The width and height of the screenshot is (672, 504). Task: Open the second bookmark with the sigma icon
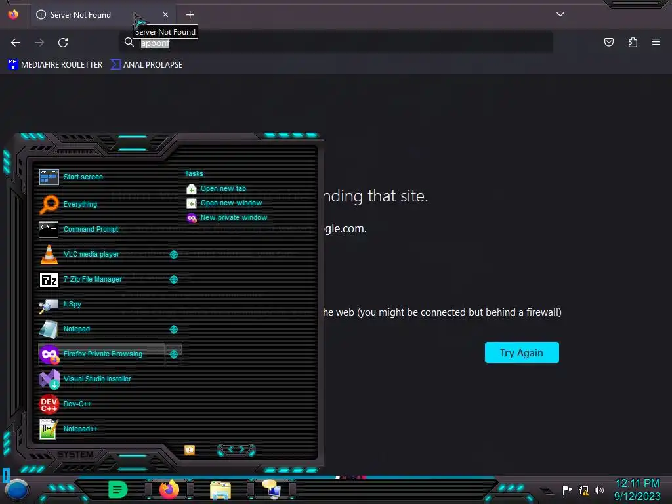(x=146, y=65)
